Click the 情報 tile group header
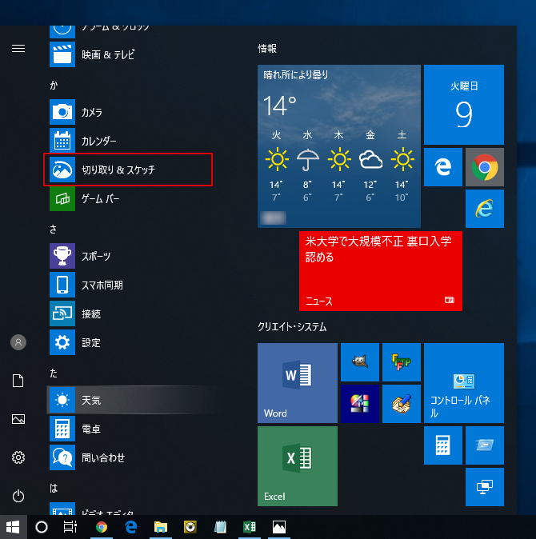536x539 pixels. click(267, 49)
